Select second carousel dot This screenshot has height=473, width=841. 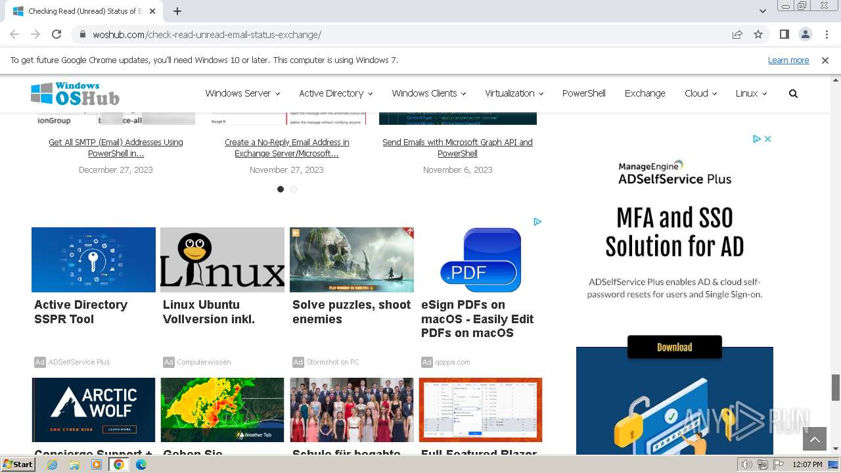[294, 189]
